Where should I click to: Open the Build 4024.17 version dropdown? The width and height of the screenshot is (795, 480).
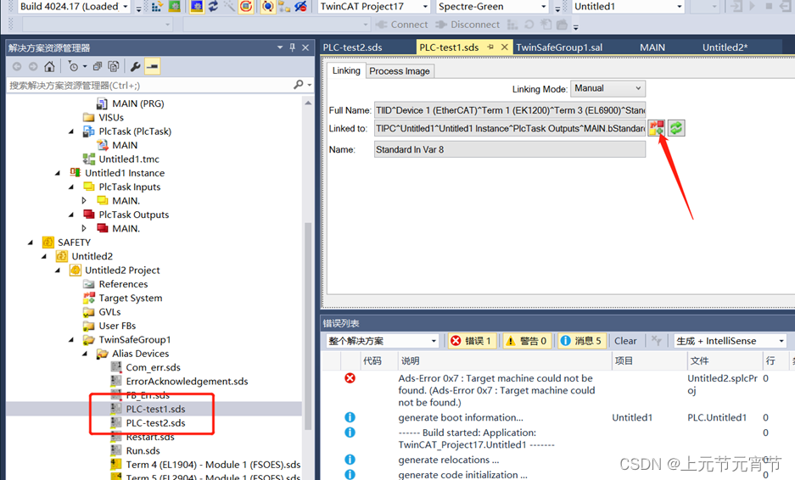126,7
